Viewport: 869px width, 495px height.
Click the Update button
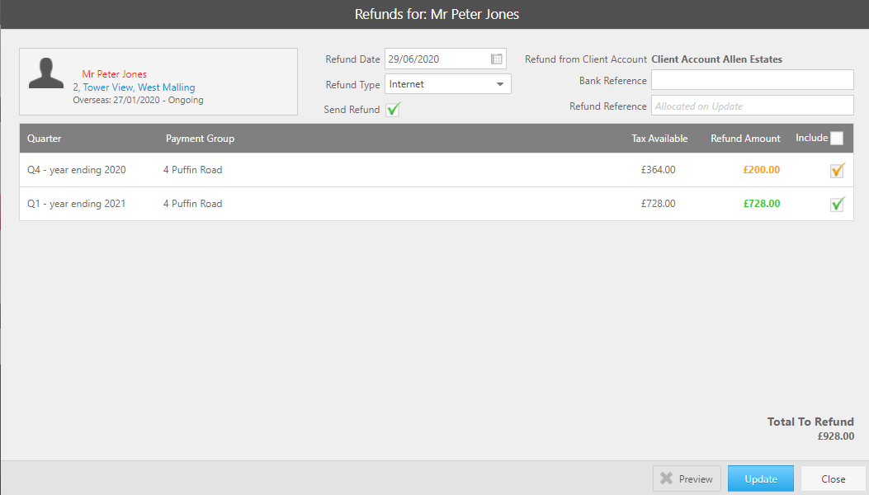[x=760, y=479]
